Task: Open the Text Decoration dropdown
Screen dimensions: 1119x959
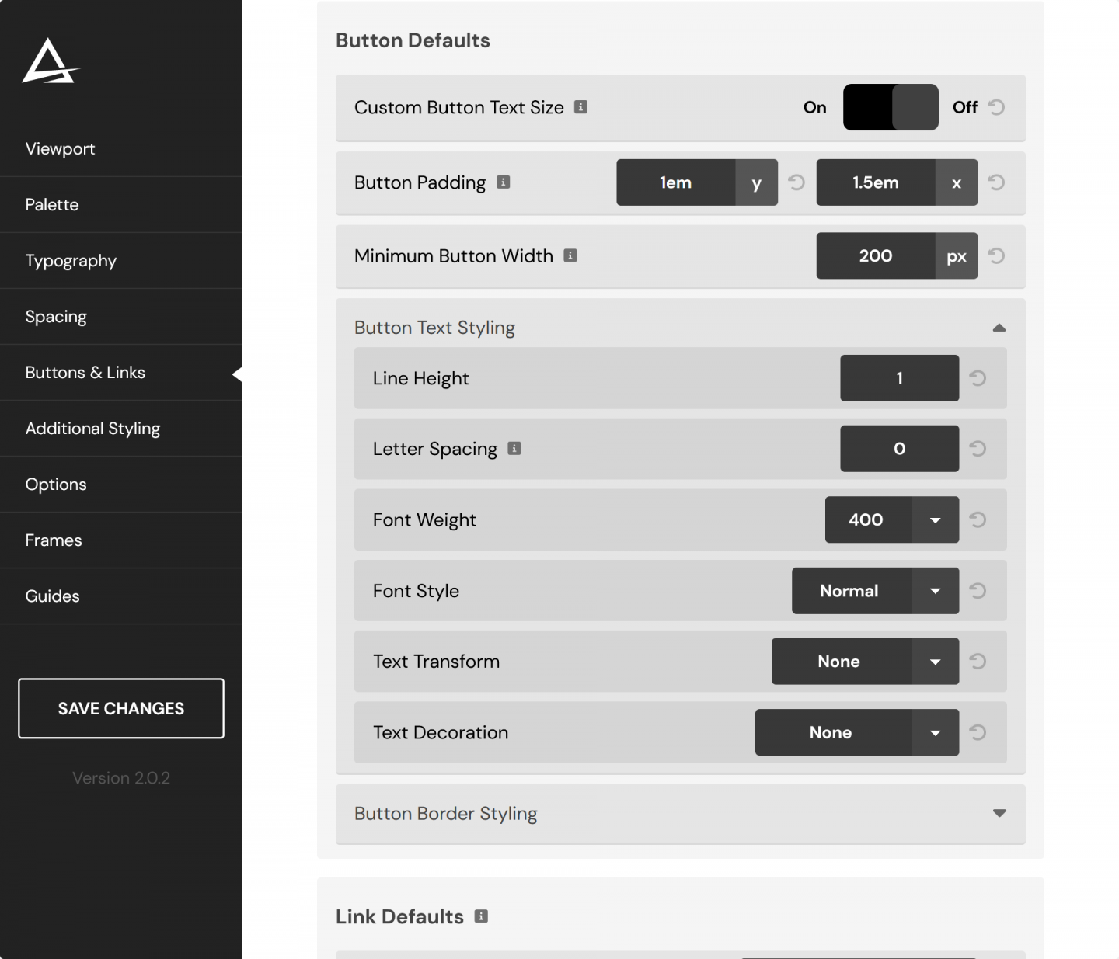Action: [x=857, y=732]
